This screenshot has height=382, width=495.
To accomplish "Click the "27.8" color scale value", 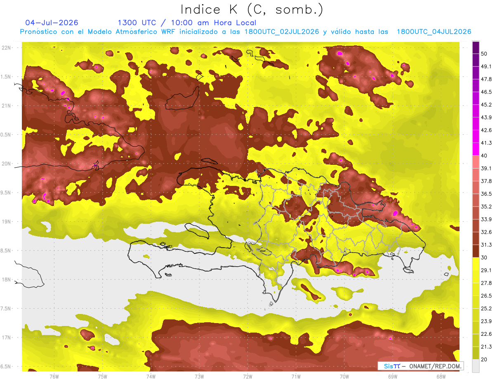I will point(486,283).
